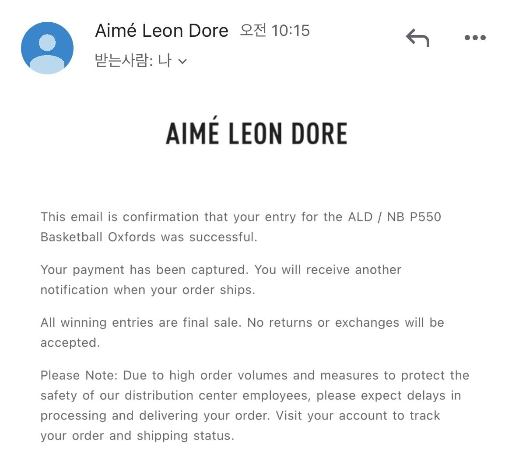Click "All winning entries are final sale." sentence
Viewport: 512px width, 468px height.
pyautogui.click(x=140, y=322)
